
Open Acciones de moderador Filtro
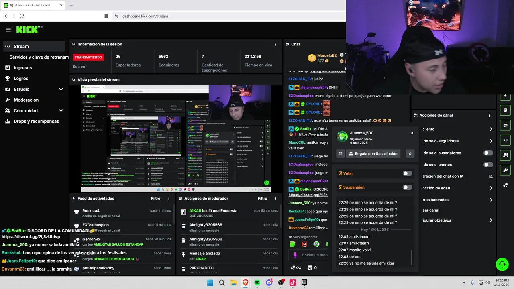click(x=262, y=199)
